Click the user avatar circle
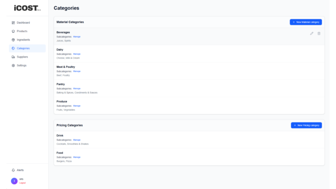The width and height of the screenshot is (336, 189). click(x=14, y=181)
